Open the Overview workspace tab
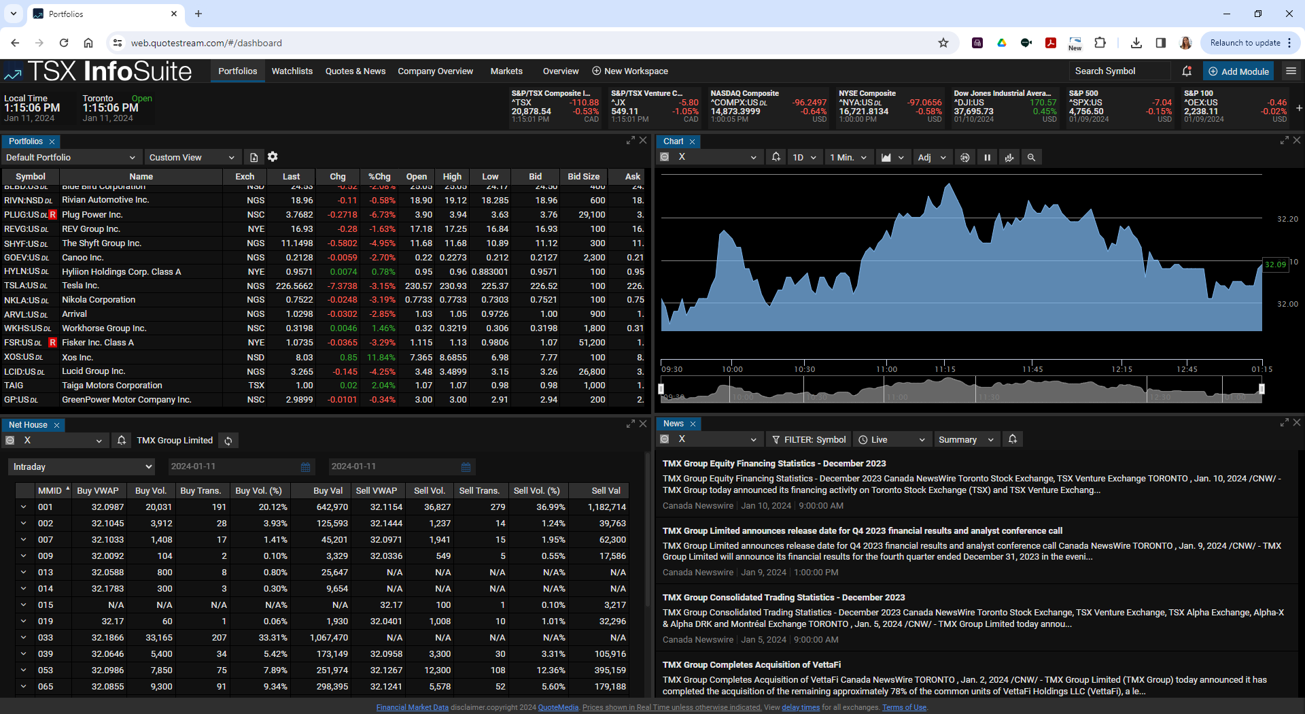The width and height of the screenshot is (1305, 714). (x=561, y=71)
